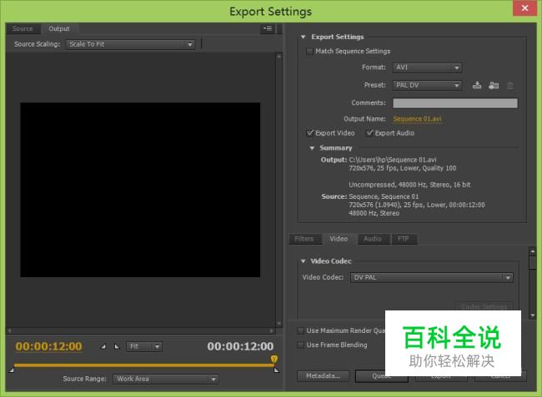Click the output path C:\Users\hp\Sequence 01.avi text
The height and width of the screenshot is (397, 542).
click(393, 160)
